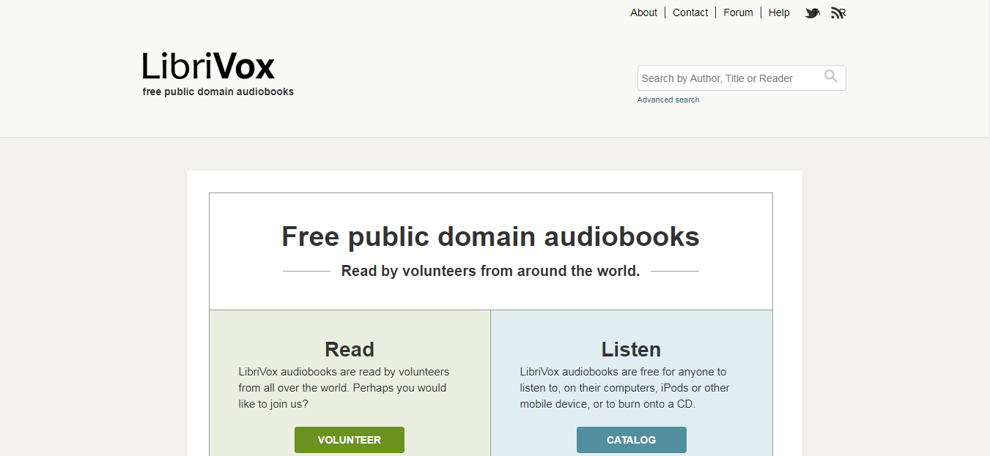Open the LibriVox Twitter page icon
This screenshot has width=990, height=456.
pyautogui.click(x=812, y=12)
